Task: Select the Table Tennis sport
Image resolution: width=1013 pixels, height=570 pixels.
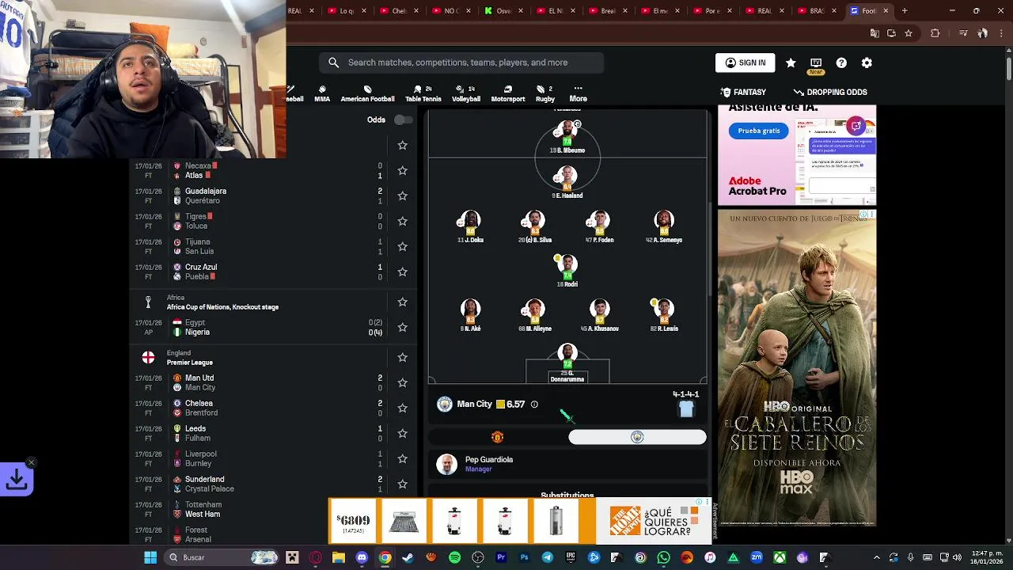Action: (423, 93)
